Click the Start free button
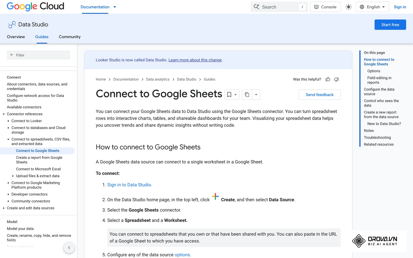The width and height of the screenshot is (413, 258). coord(390,25)
